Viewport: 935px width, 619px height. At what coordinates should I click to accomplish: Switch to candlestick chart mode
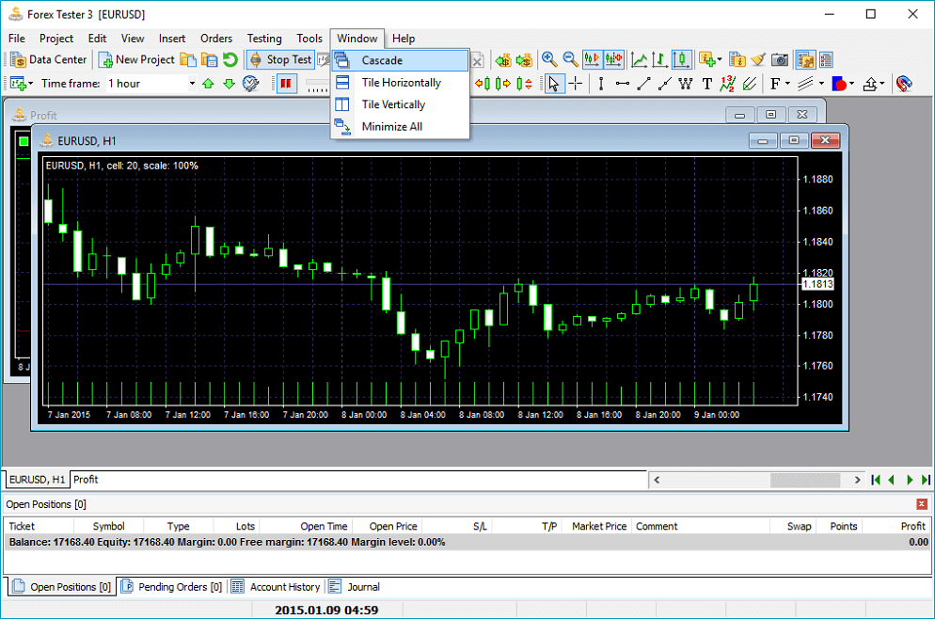[682, 59]
